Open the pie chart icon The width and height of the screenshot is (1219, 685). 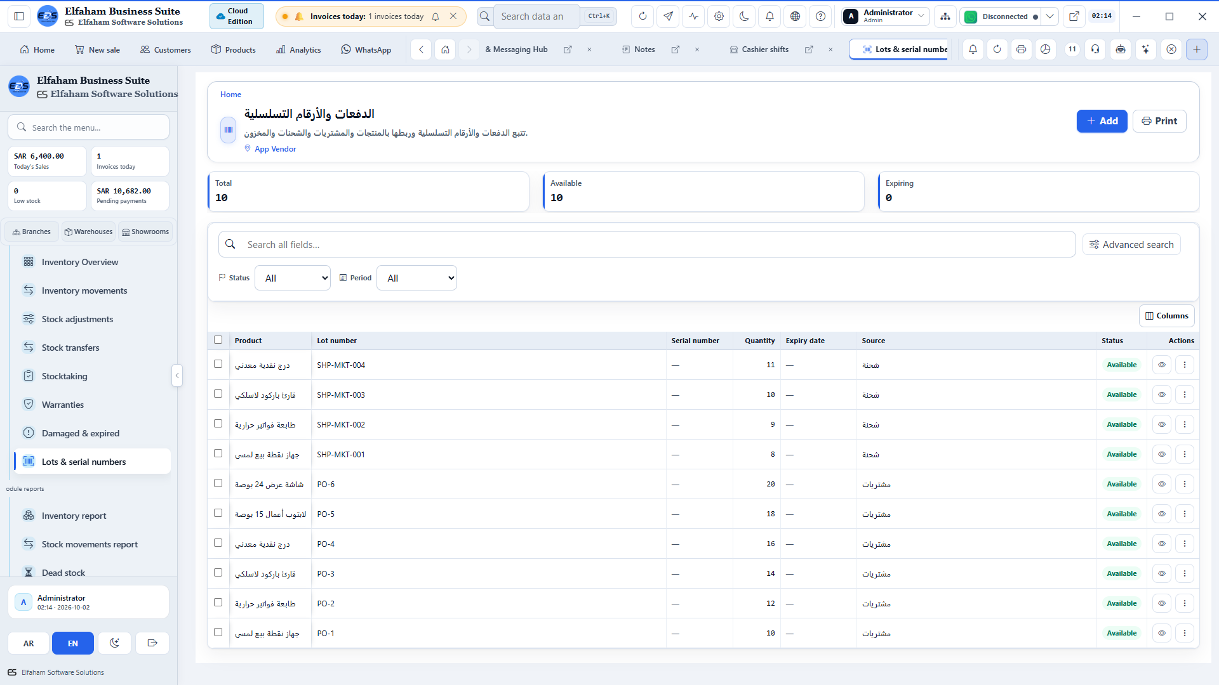tap(1046, 49)
